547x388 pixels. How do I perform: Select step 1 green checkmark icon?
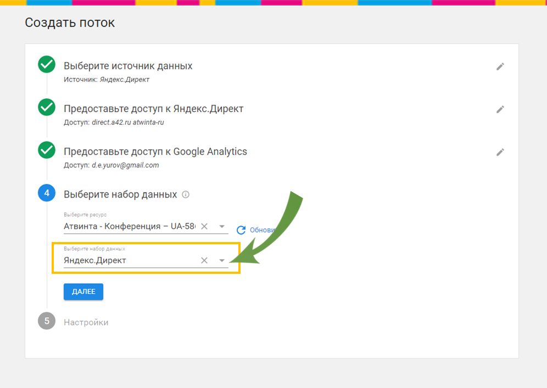coord(47,64)
